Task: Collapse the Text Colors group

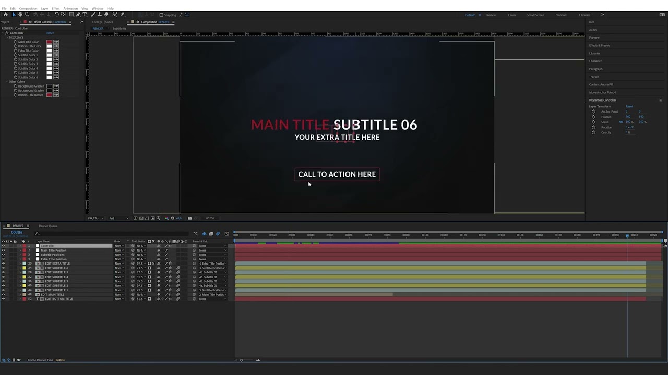Action: (8, 37)
